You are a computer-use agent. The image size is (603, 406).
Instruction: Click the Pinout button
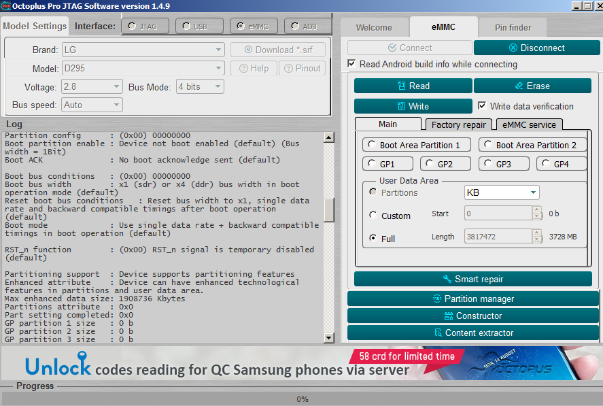303,68
